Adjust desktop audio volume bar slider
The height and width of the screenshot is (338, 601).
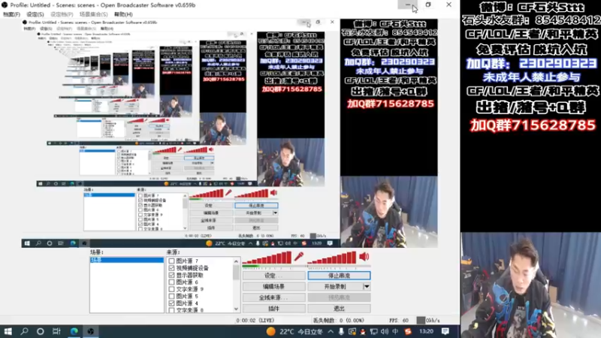click(x=332, y=258)
